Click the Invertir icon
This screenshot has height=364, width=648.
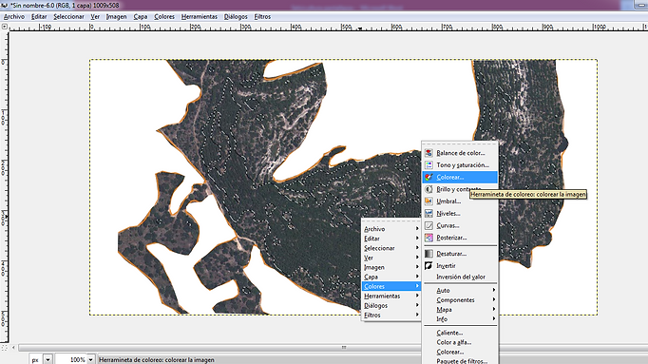tap(429, 266)
